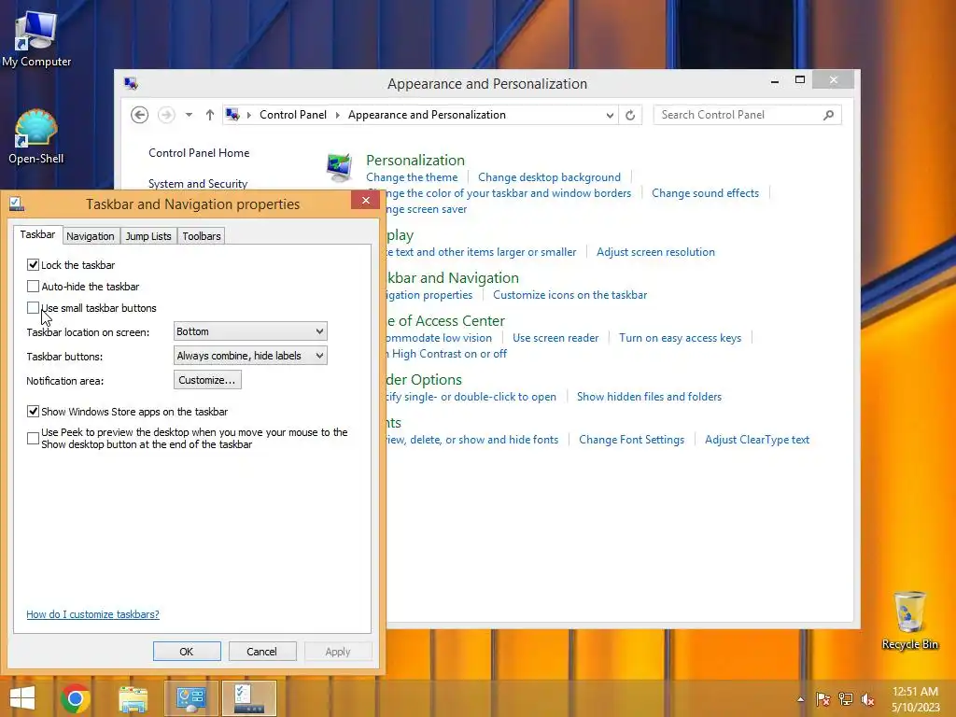Click Change the theme link

click(x=412, y=176)
